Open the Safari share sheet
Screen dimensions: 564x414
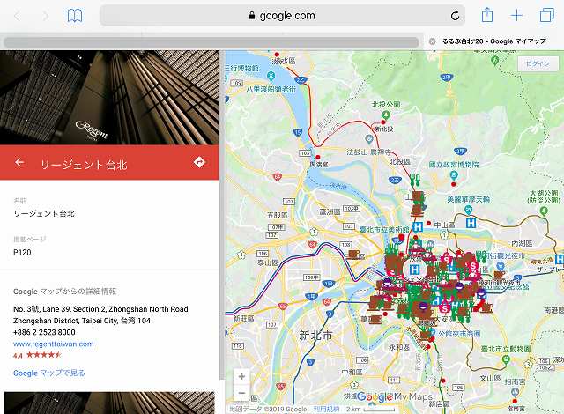487,16
